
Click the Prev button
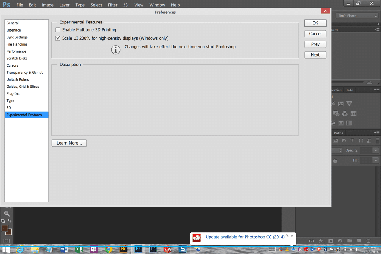(315, 44)
